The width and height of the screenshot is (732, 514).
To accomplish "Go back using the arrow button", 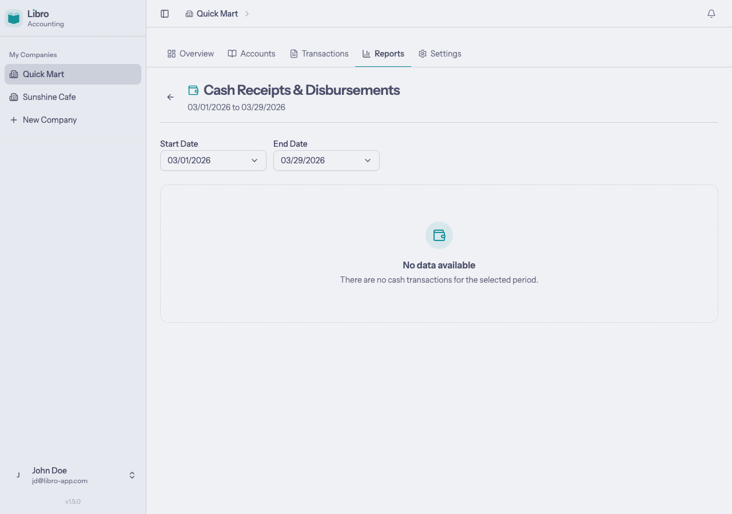I will (170, 97).
